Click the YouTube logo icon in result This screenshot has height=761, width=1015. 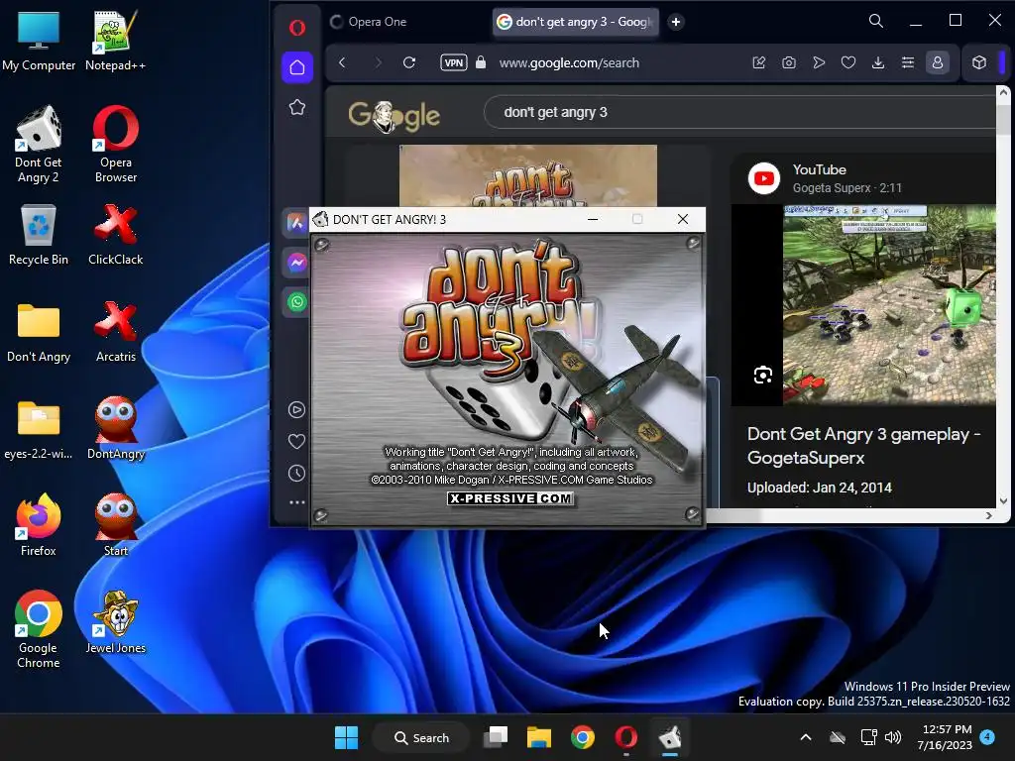click(x=764, y=178)
